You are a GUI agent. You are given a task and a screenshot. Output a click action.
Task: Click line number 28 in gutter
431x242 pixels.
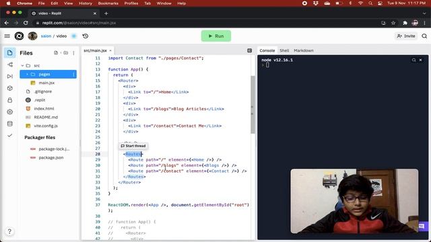pos(98,154)
